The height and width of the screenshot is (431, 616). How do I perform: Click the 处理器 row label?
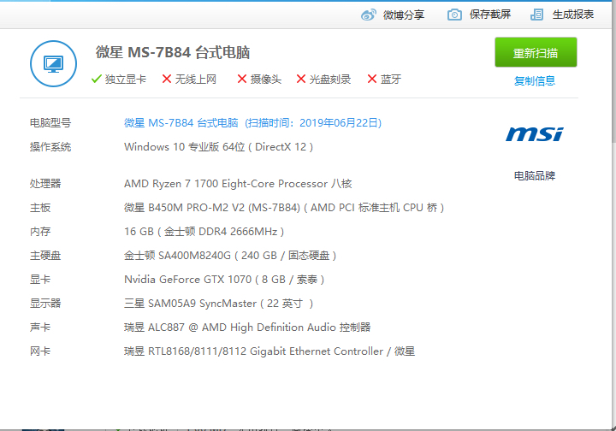click(x=45, y=183)
